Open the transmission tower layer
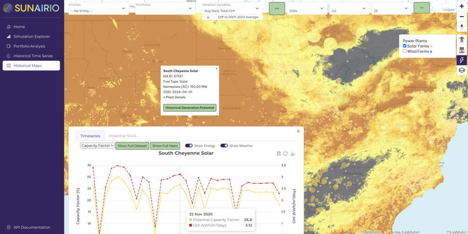Image resolution: width=468 pixels, height=234 pixels. (x=462, y=39)
